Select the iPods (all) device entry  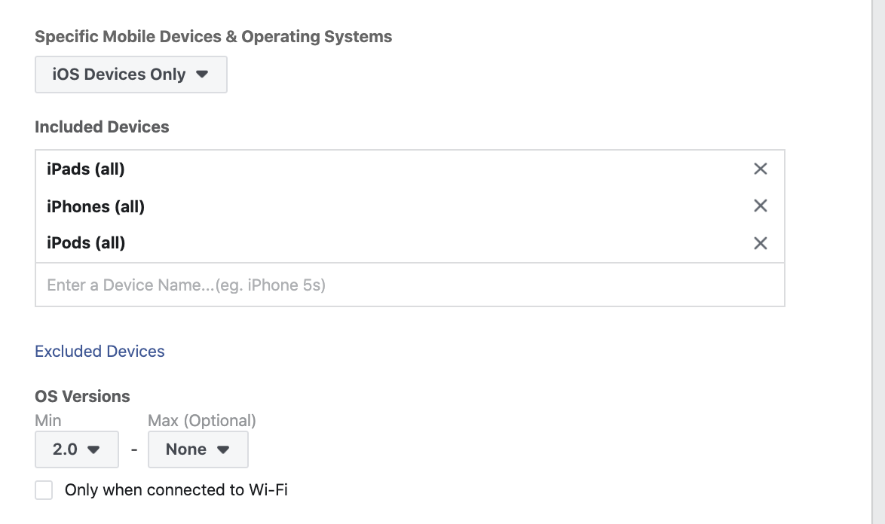click(x=86, y=243)
